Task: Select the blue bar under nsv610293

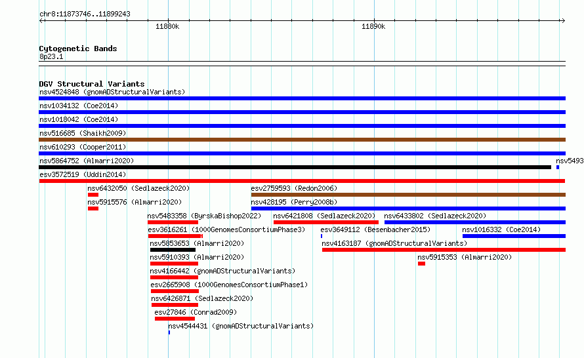Action: point(302,153)
